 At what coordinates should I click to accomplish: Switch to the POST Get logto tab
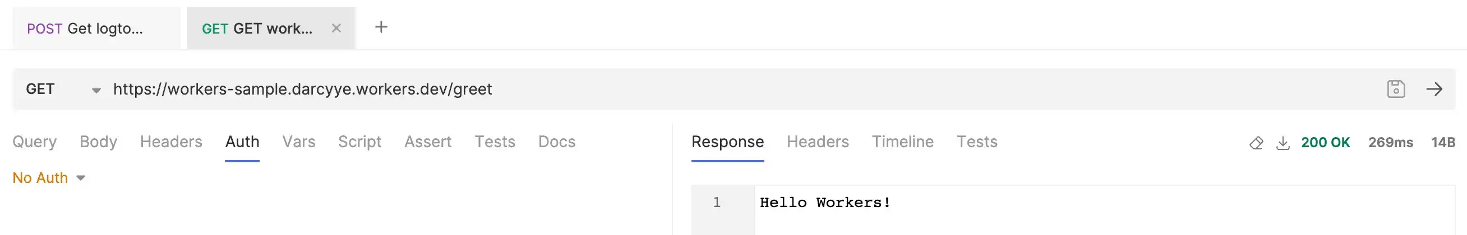coord(85,29)
